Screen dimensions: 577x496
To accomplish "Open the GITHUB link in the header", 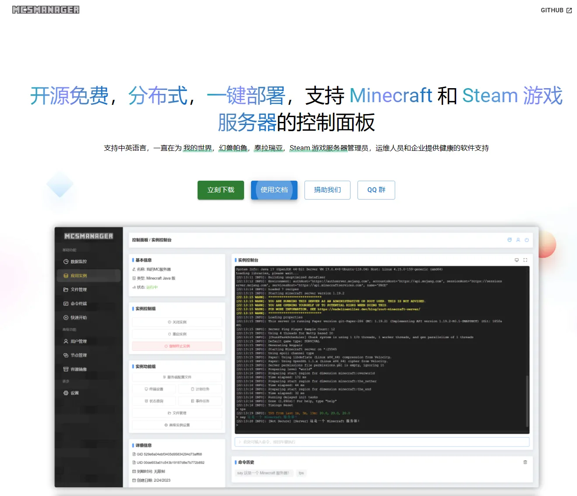I will [x=556, y=10].
